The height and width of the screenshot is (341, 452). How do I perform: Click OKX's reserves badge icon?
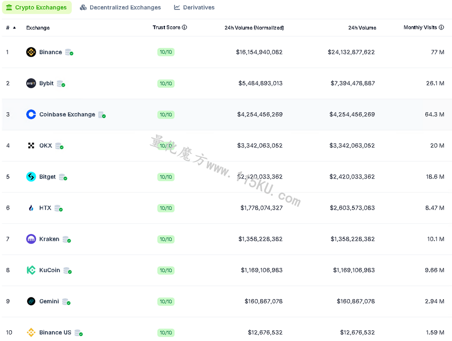point(59,146)
